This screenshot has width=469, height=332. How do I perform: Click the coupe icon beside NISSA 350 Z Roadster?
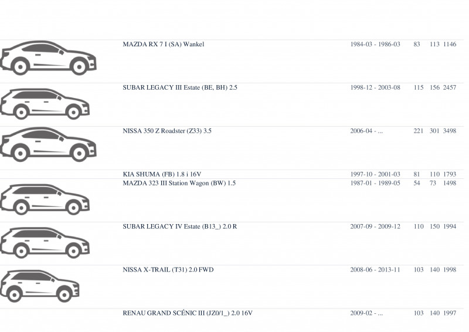pos(48,145)
